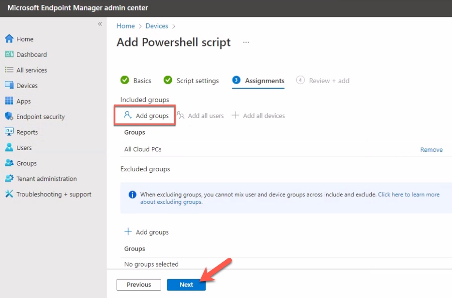Click the Devices monitor icon in sidebar

tap(9, 85)
